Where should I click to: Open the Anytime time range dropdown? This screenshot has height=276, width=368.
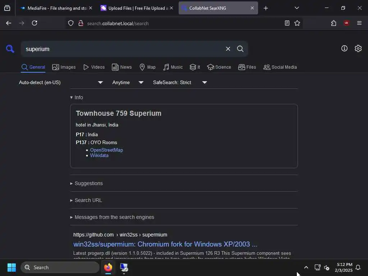pos(128,82)
